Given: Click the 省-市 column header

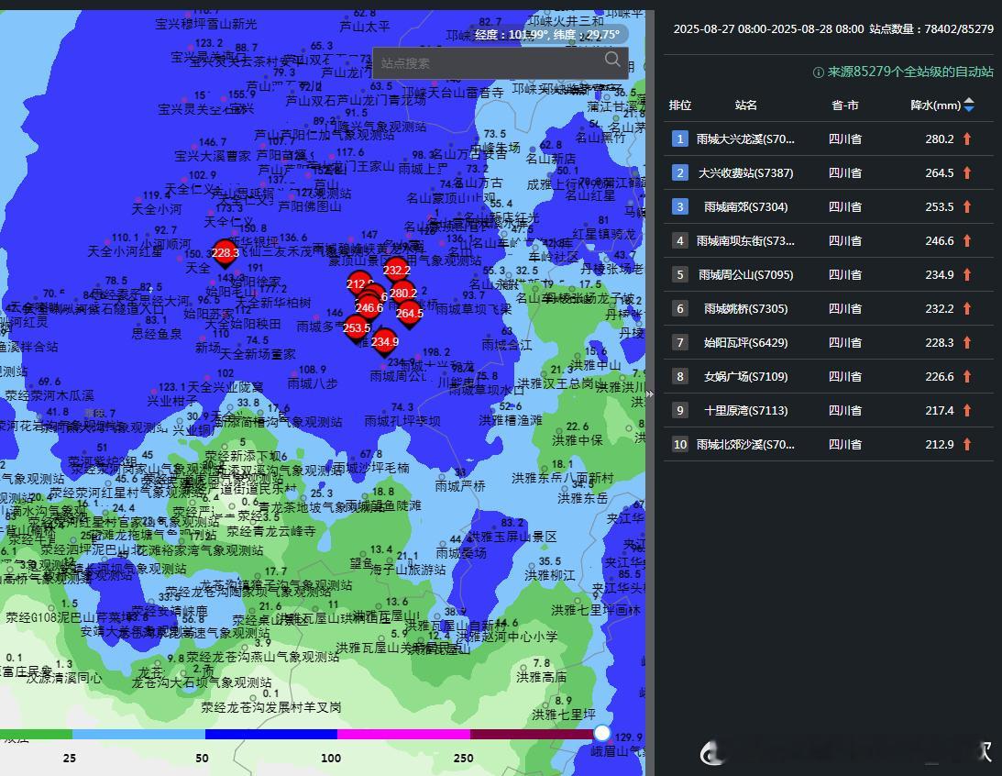Looking at the screenshot, I should pos(845,105).
